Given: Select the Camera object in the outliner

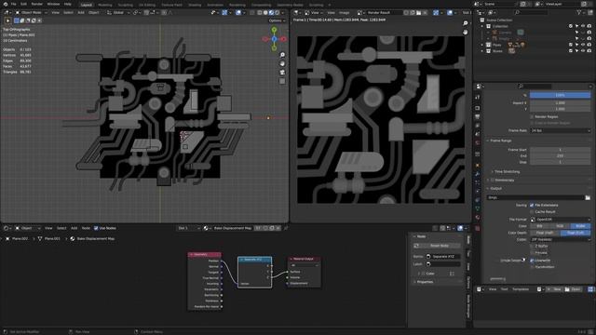Looking at the screenshot, I should 505,33.
